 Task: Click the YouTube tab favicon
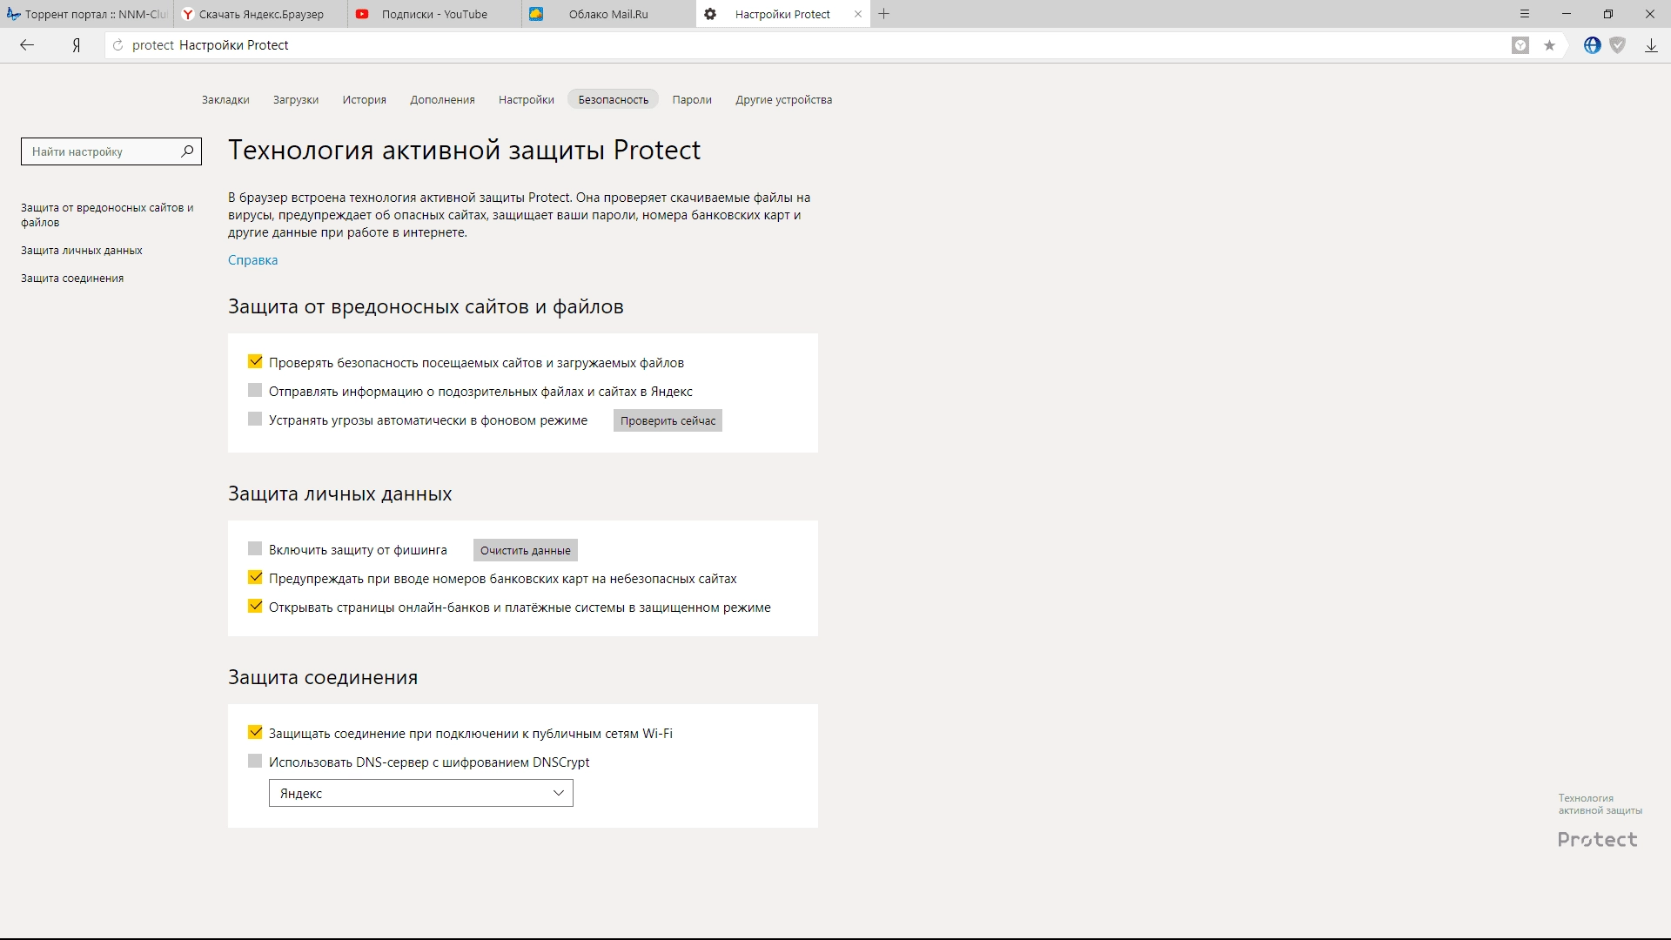[362, 14]
